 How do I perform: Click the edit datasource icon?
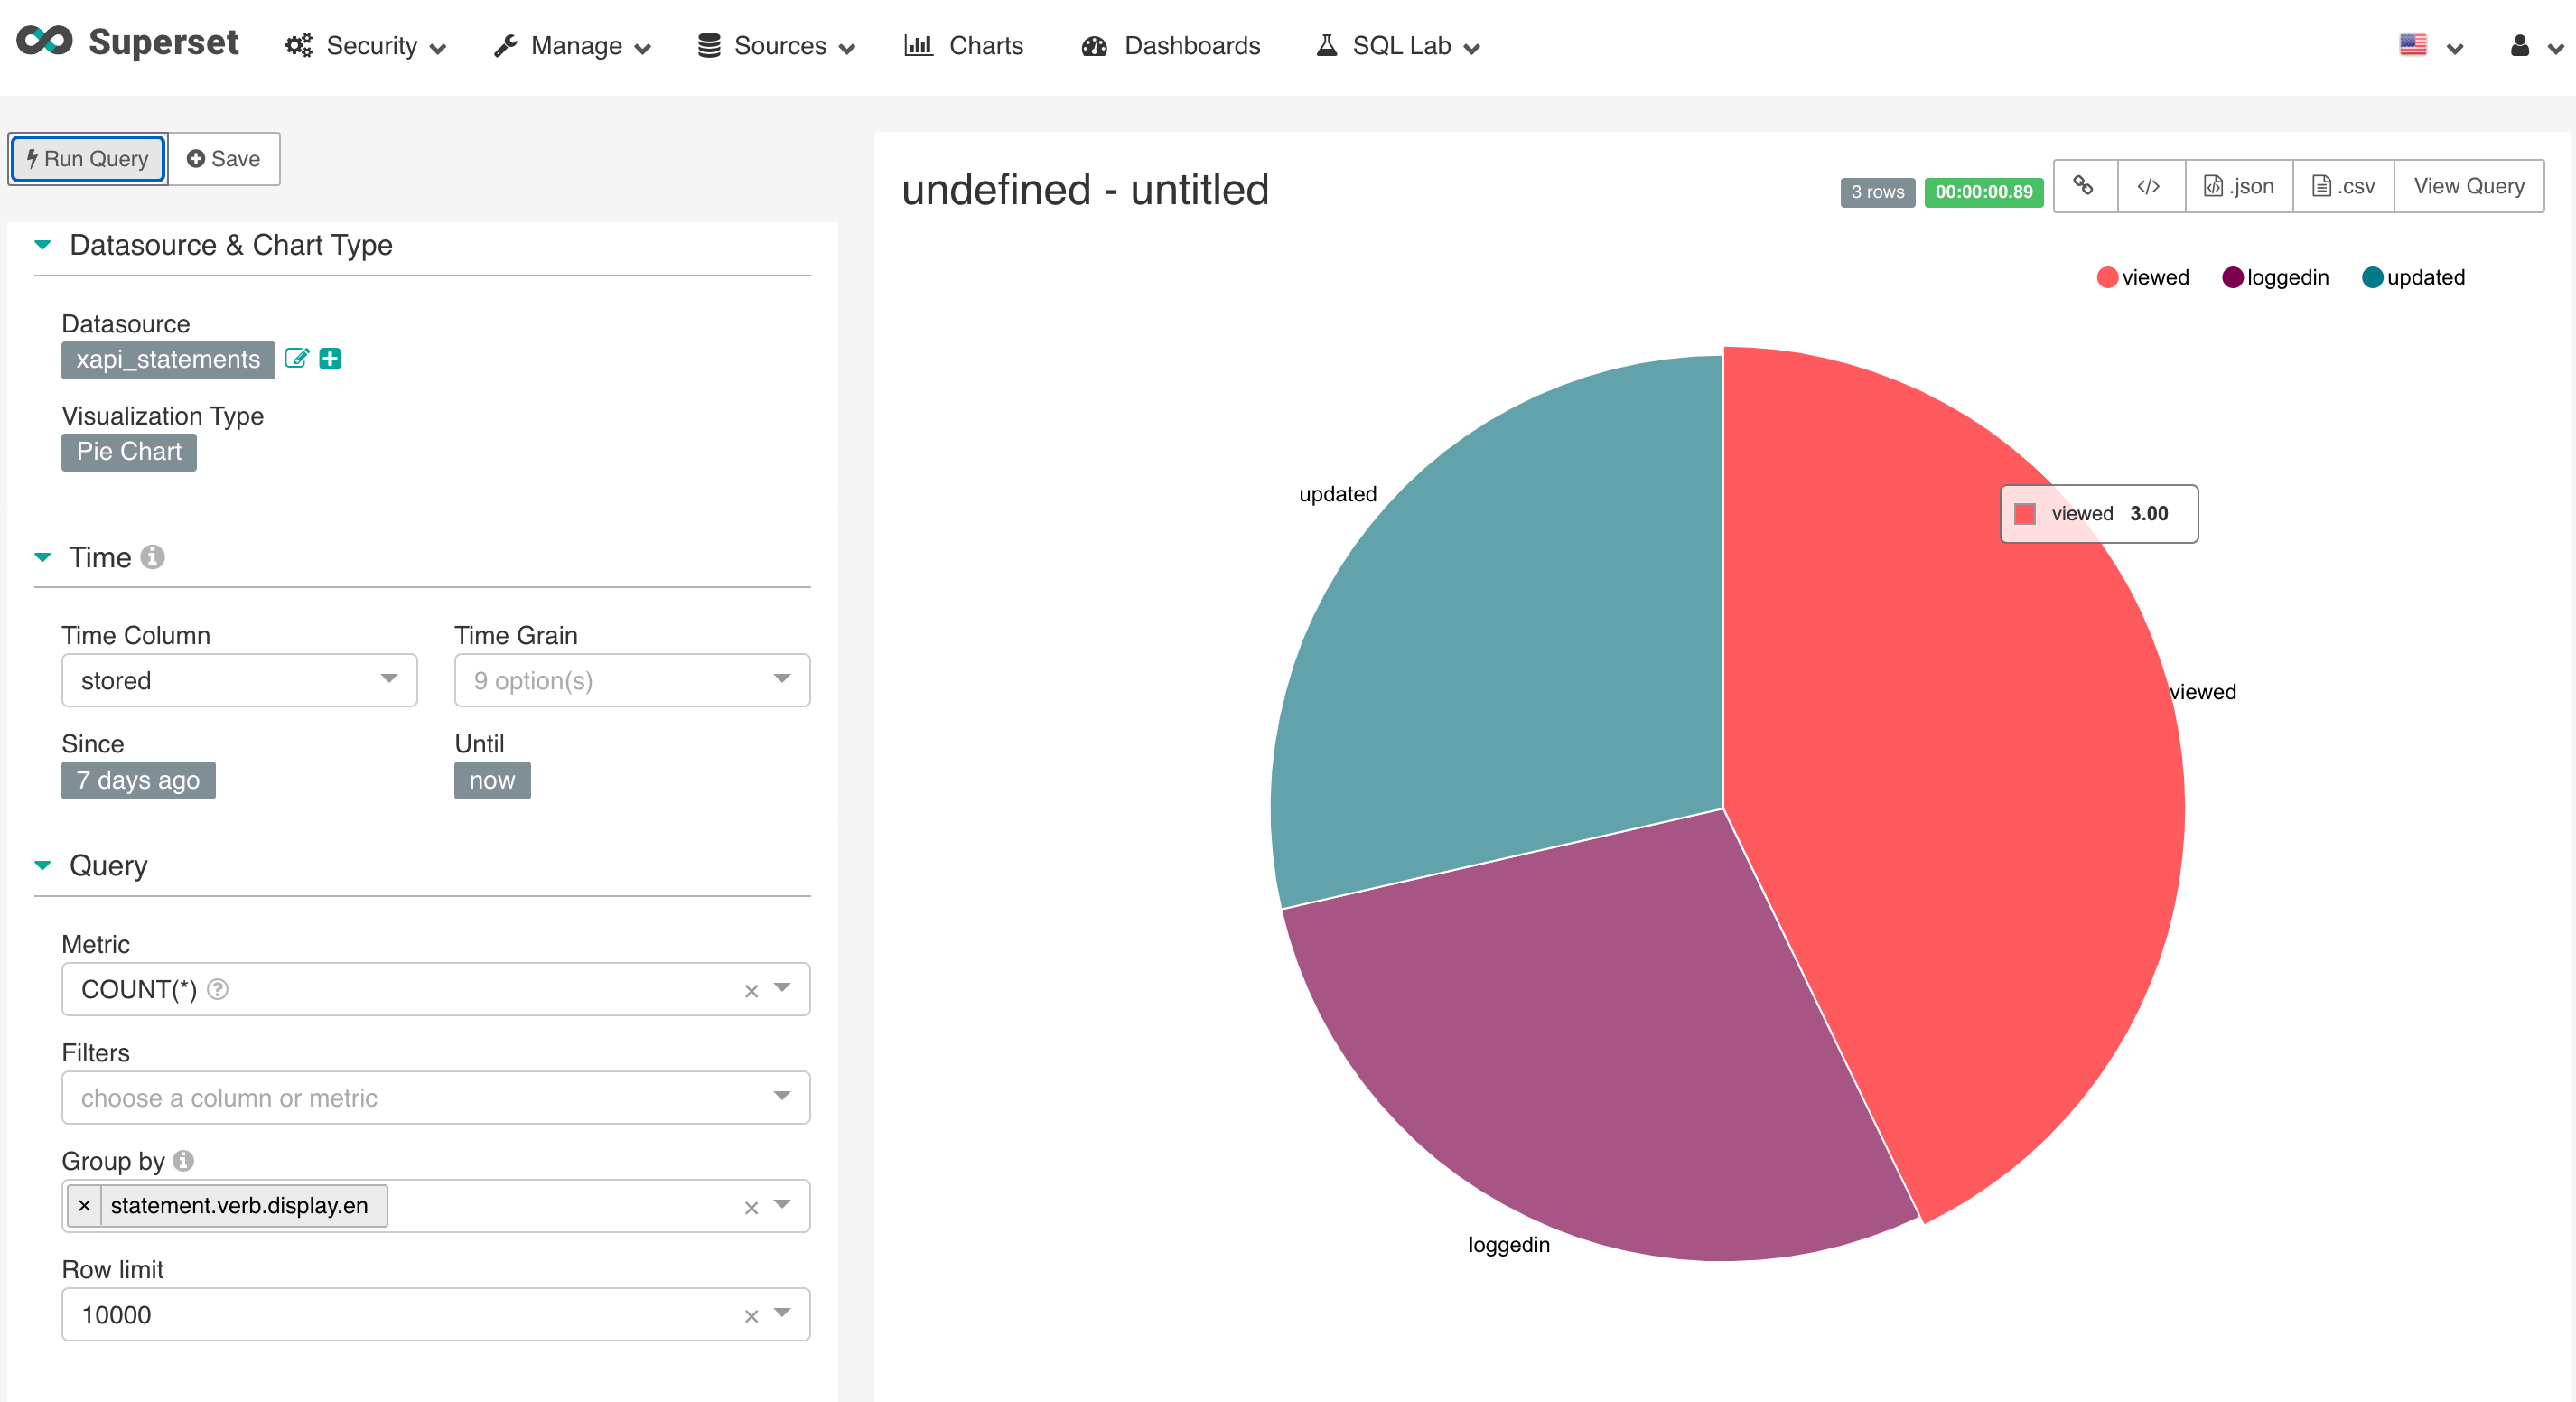[x=296, y=358]
